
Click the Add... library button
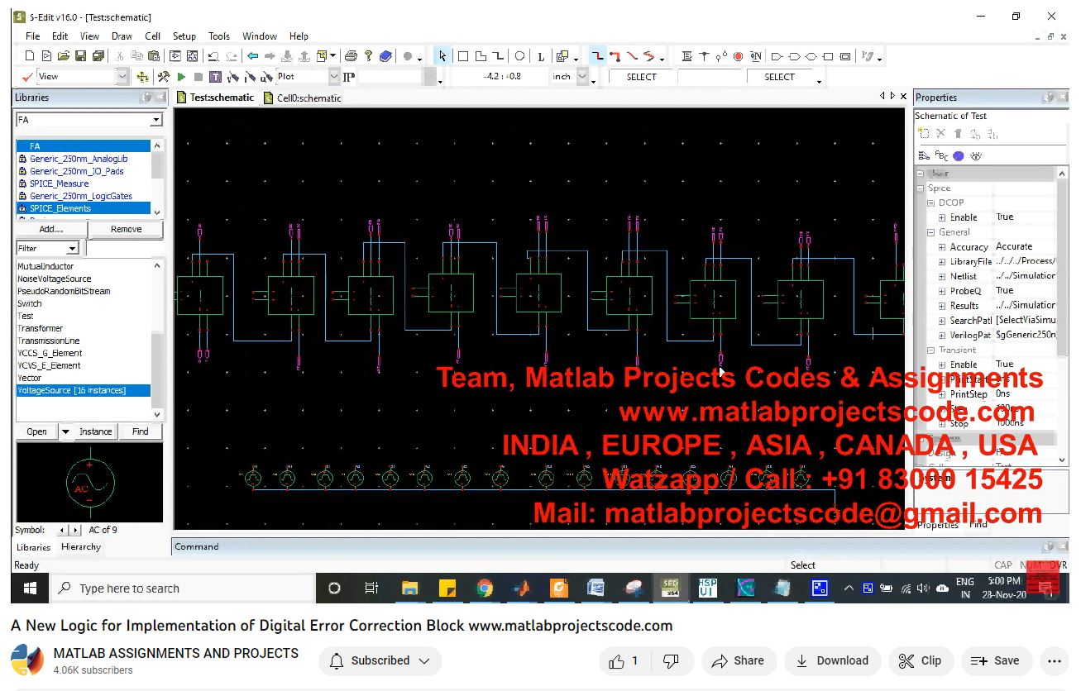[x=51, y=229]
